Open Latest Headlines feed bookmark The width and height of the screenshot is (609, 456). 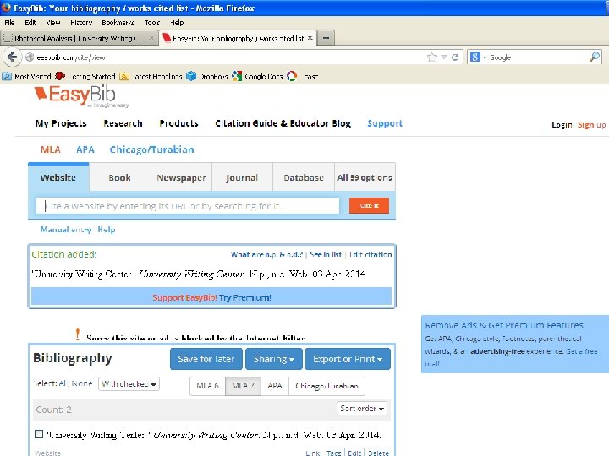pos(151,76)
